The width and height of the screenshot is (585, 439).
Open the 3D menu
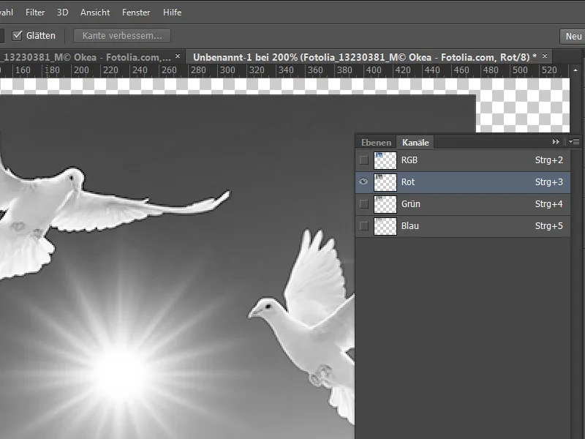62,12
